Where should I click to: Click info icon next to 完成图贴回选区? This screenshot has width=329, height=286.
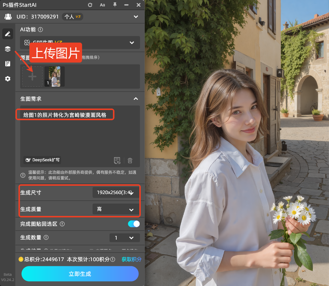click(62, 224)
